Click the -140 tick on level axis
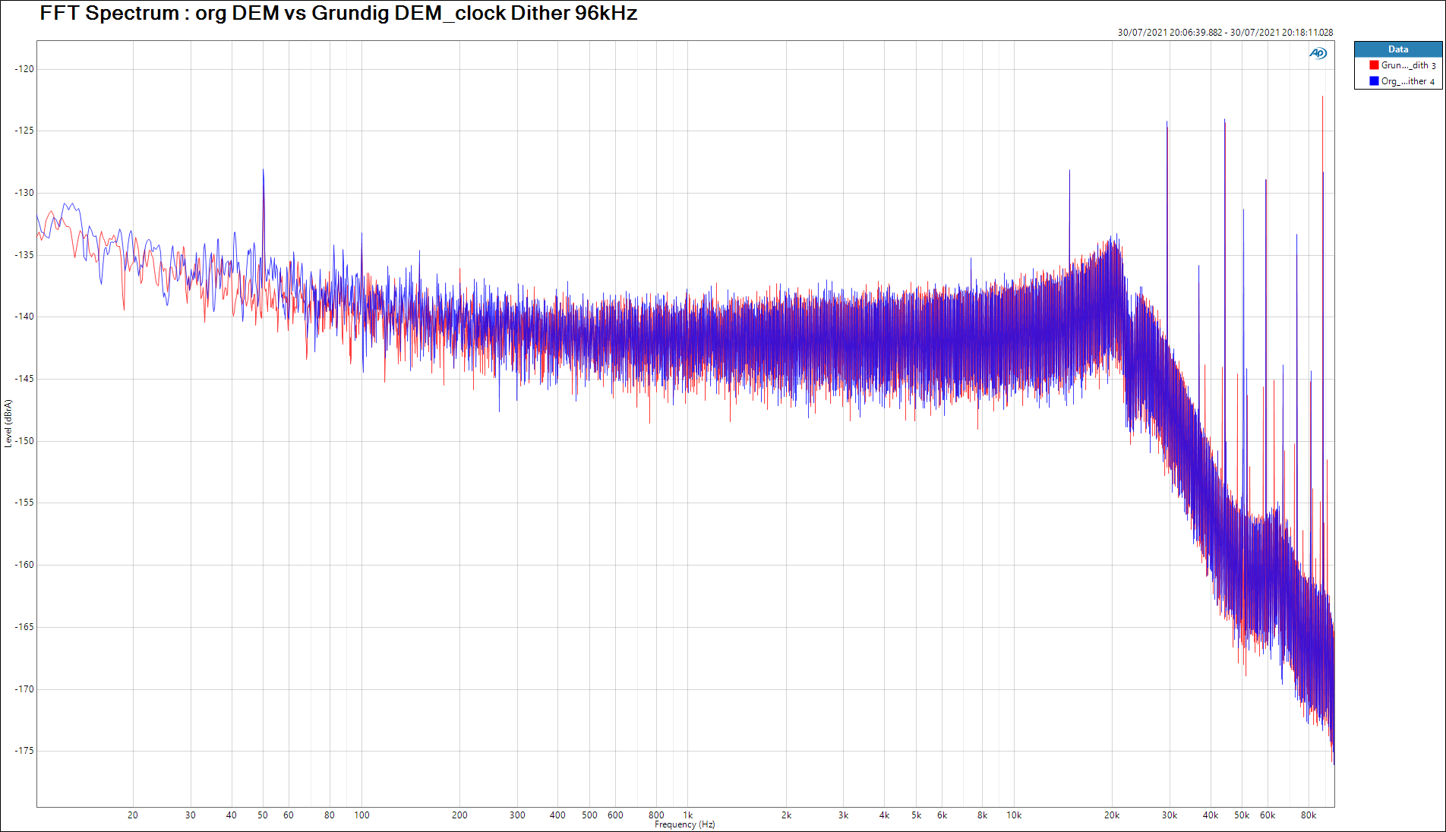Viewport: 1446px width, 832px height. tap(24, 317)
